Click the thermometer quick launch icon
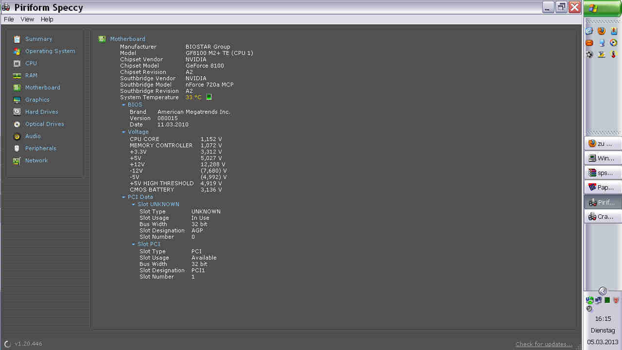Image resolution: width=622 pixels, height=350 pixels. (614, 54)
